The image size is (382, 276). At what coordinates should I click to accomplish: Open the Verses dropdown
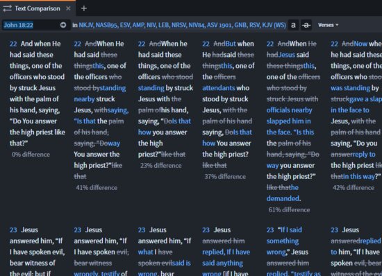click(328, 25)
